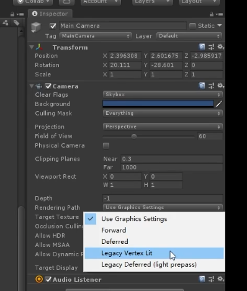Collapse the Transform component foldout
Viewport: 247px width, 291px height.
click(x=32, y=47)
